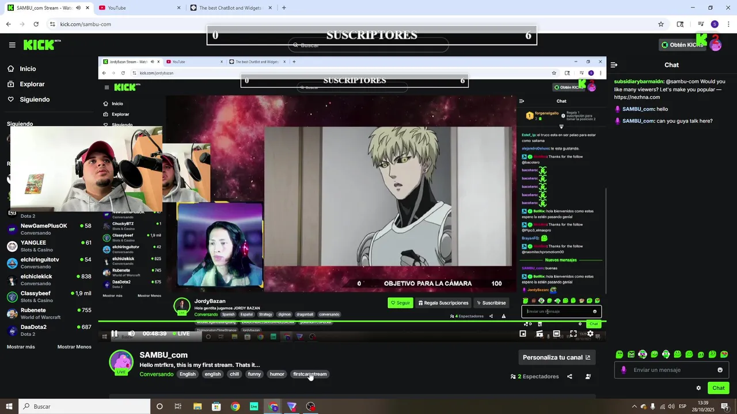Open player quality settings gear
The width and height of the screenshot is (737, 414).
(590, 333)
